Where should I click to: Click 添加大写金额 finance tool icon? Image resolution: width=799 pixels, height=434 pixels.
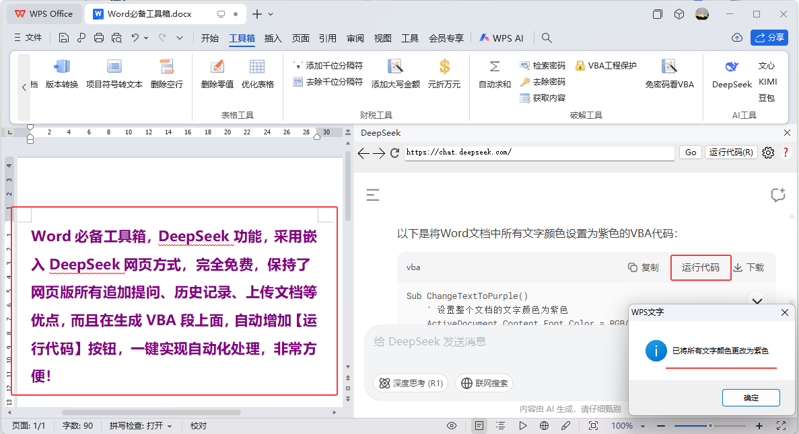tap(395, 67)
